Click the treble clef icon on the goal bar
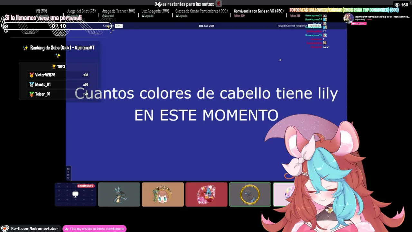The height and width of the screenshot is (232, 412). (x=5, y=24)
